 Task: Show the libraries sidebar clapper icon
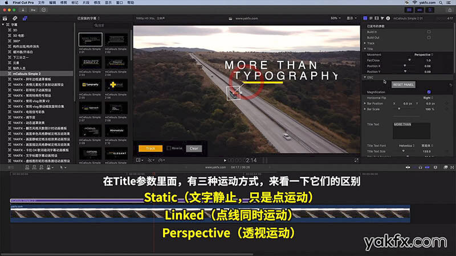5,18
